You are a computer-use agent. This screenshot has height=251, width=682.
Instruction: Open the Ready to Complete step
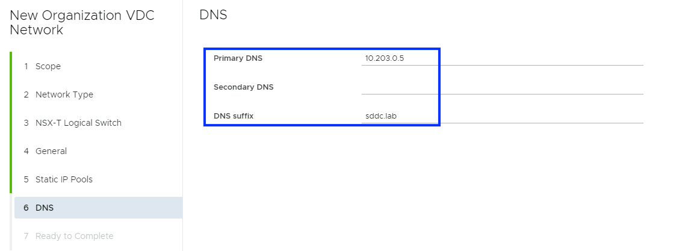[x=74, y=236]
